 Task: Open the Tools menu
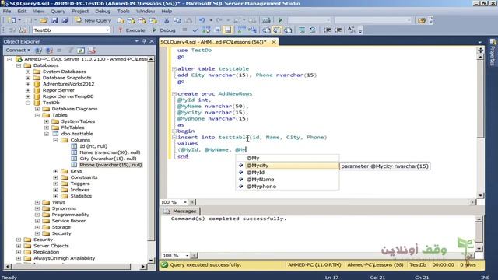pyautogui.click(x=123, y=11)
